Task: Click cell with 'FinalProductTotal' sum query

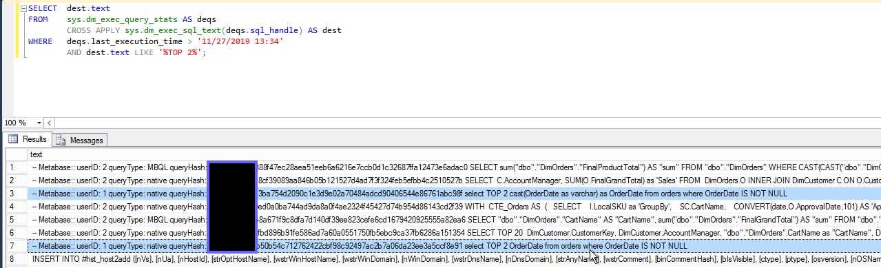Action: 454,167
